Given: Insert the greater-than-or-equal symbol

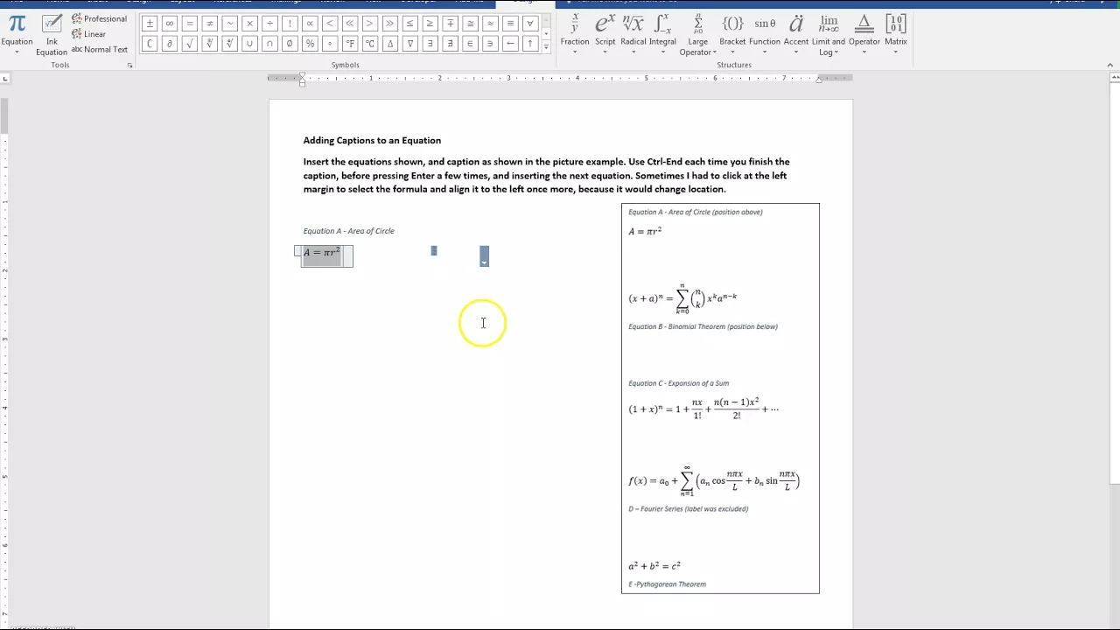Looking at the screenshot, I should (430, 24).
